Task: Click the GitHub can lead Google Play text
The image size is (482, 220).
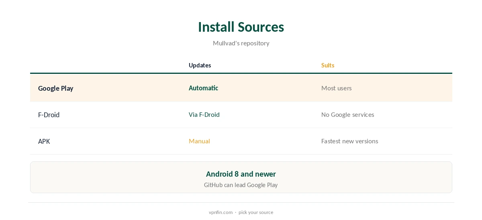Action: pos(241,185)
